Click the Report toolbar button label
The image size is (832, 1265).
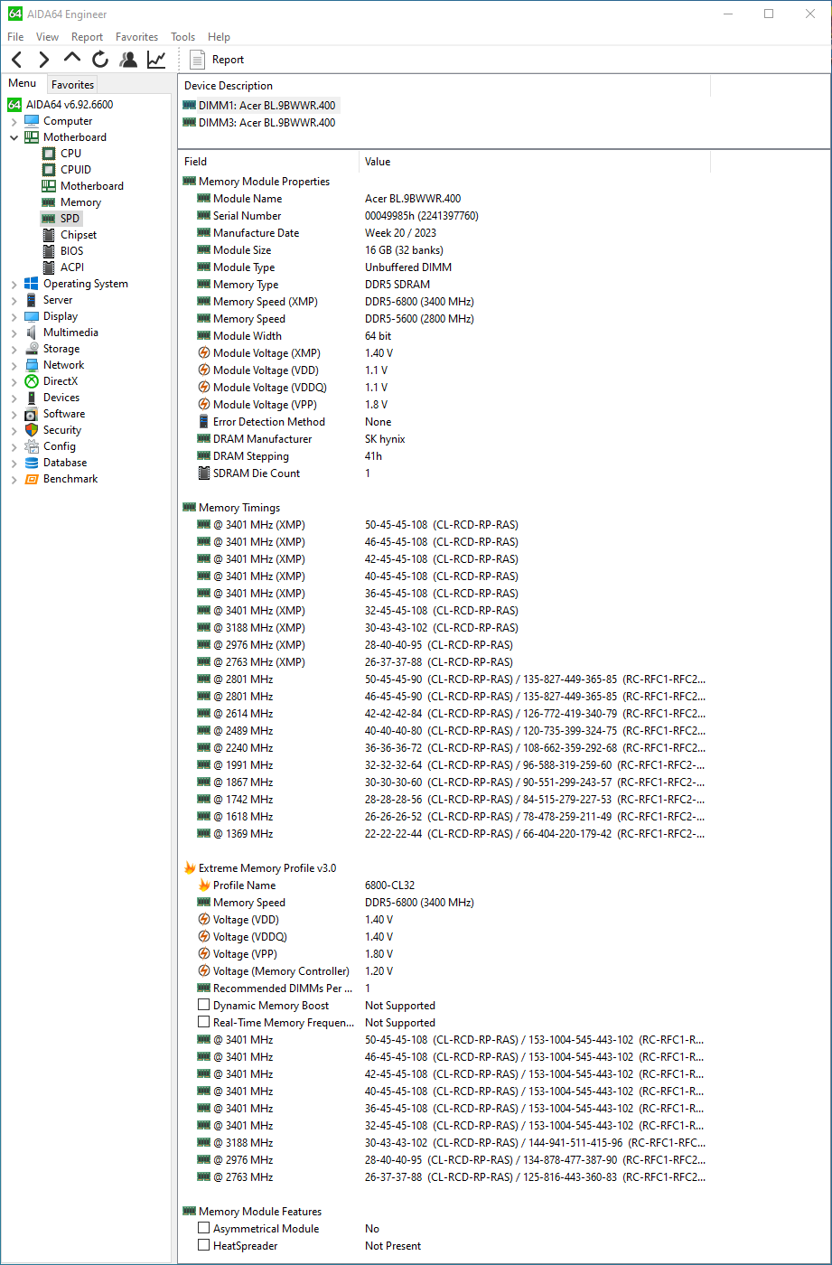coord(228,60)
